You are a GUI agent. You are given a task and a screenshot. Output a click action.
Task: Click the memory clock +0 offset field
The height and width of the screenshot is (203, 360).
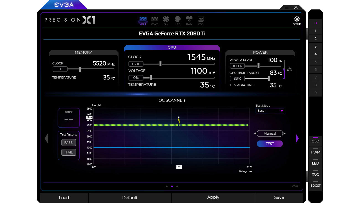point(60,69)
